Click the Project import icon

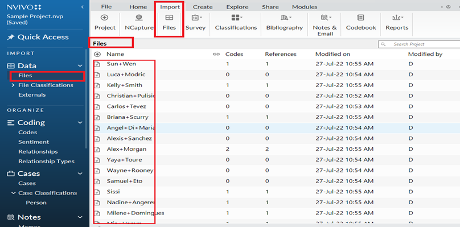coord(105,18)
